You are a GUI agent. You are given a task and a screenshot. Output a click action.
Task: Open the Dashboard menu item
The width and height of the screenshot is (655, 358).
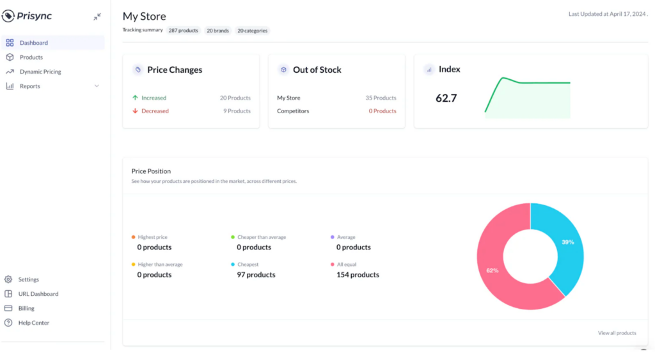[x=53, y=43]
